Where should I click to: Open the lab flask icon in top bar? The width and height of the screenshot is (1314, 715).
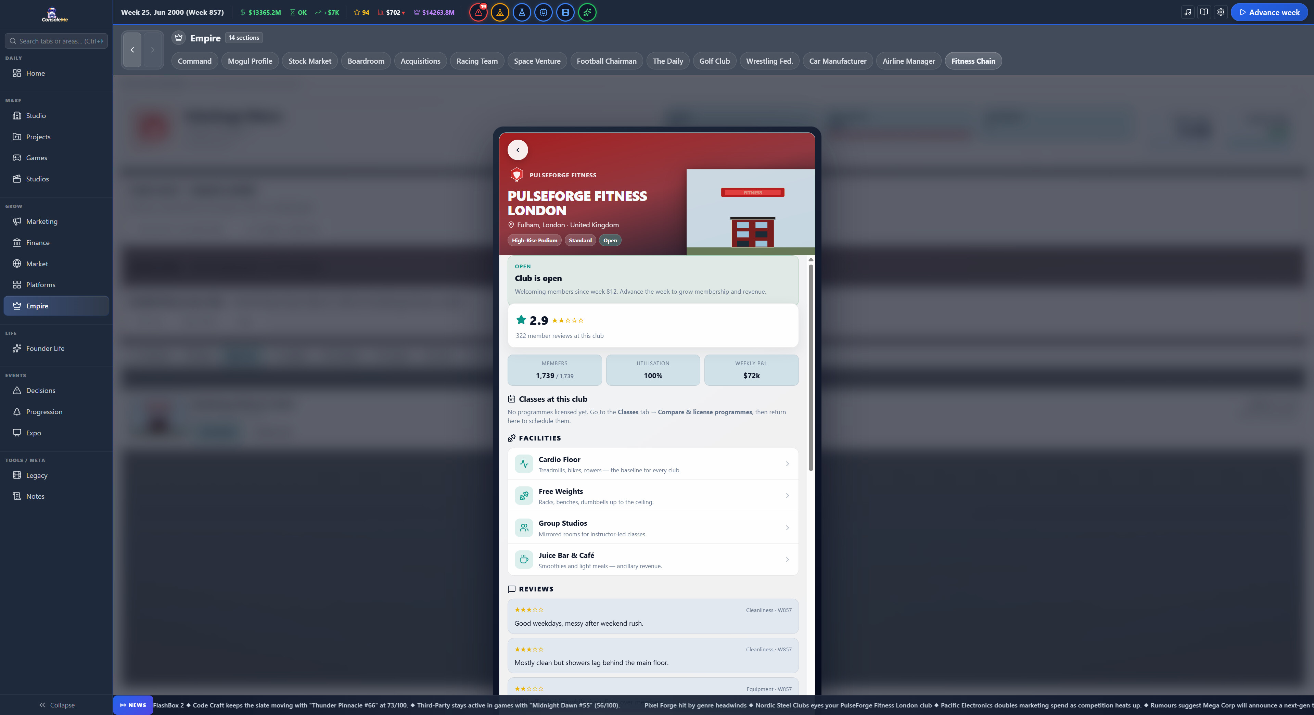(522, 12)
